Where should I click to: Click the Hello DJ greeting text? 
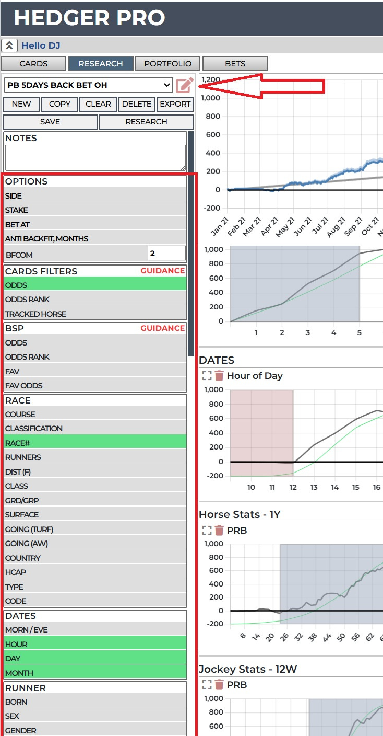click(41, 45)
